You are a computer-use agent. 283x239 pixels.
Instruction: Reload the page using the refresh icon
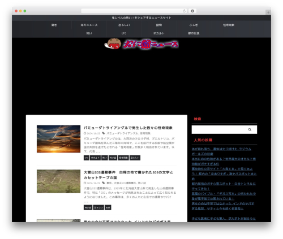[184, 11]
